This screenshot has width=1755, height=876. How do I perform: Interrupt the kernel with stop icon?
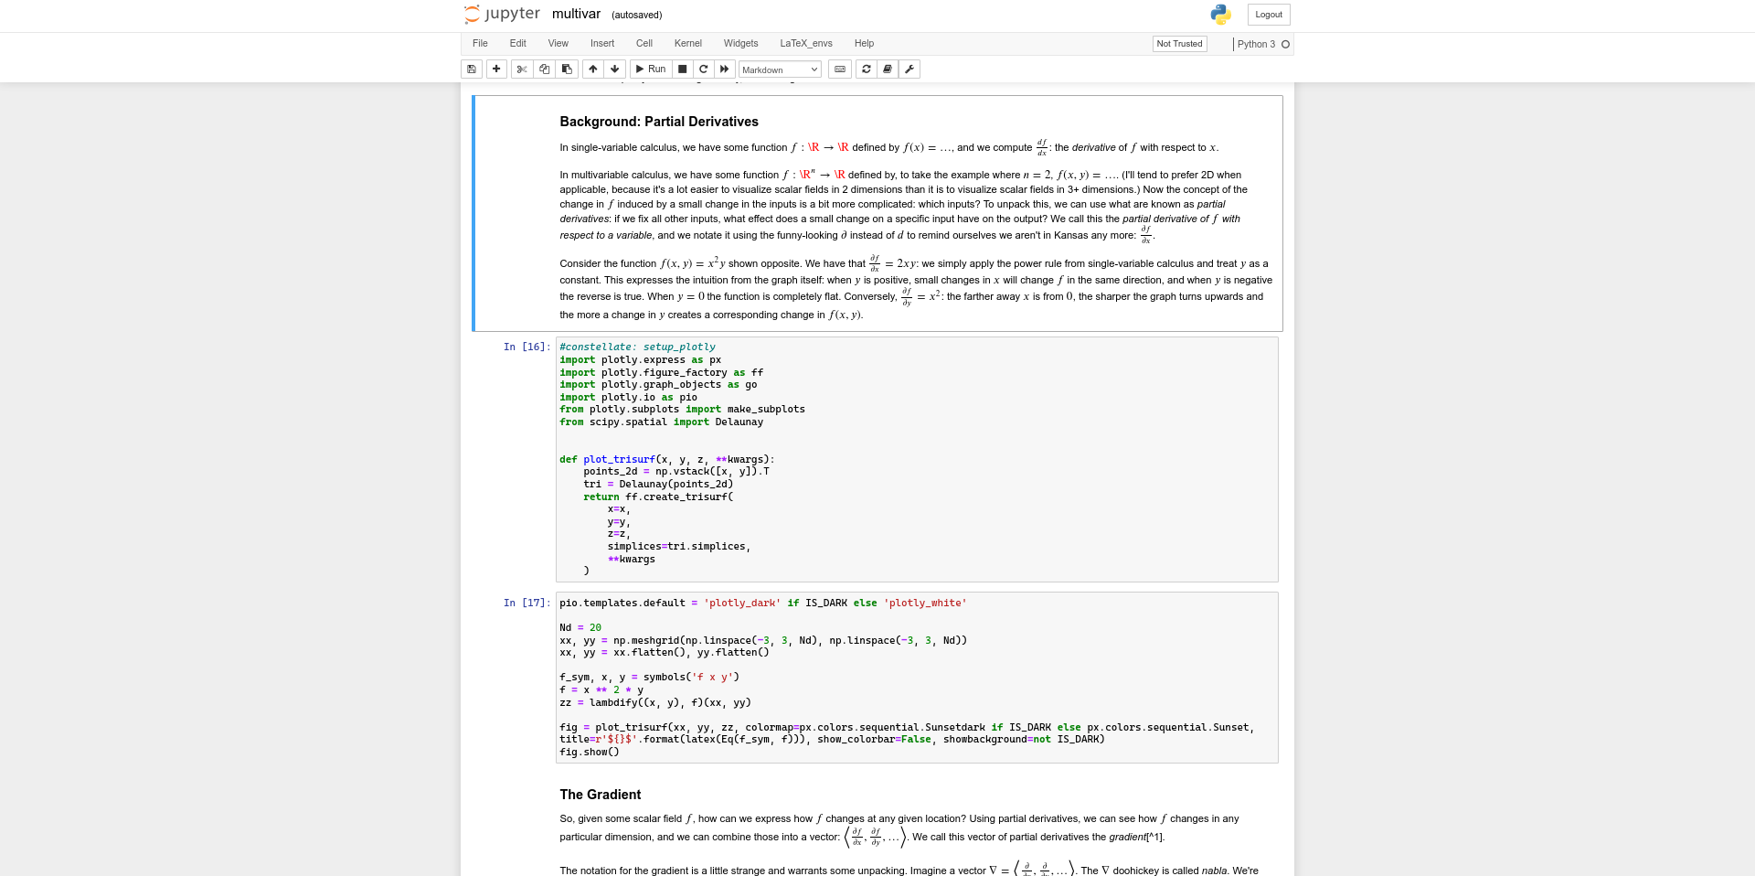(x=683, y=69)
